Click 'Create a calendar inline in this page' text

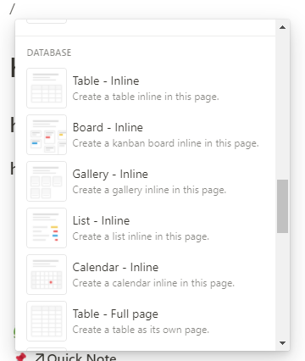point(153,283)
